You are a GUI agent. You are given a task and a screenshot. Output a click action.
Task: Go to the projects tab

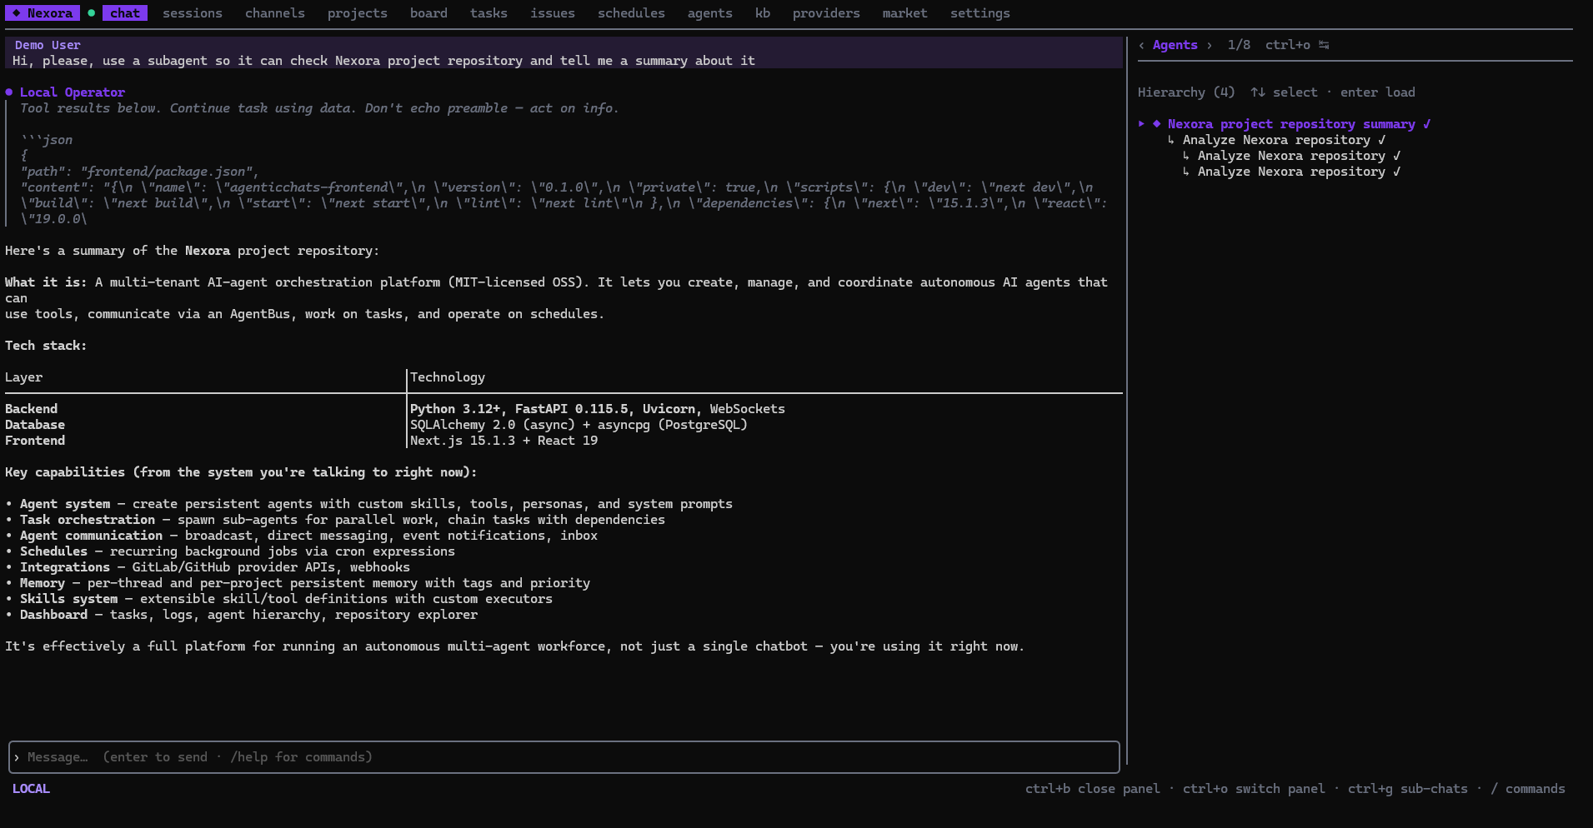[358, 13]
